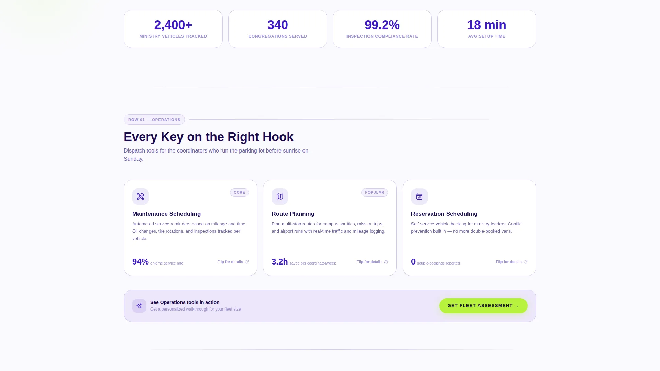Click the Reservation Scheduling calendar icon

click(419, 196)
